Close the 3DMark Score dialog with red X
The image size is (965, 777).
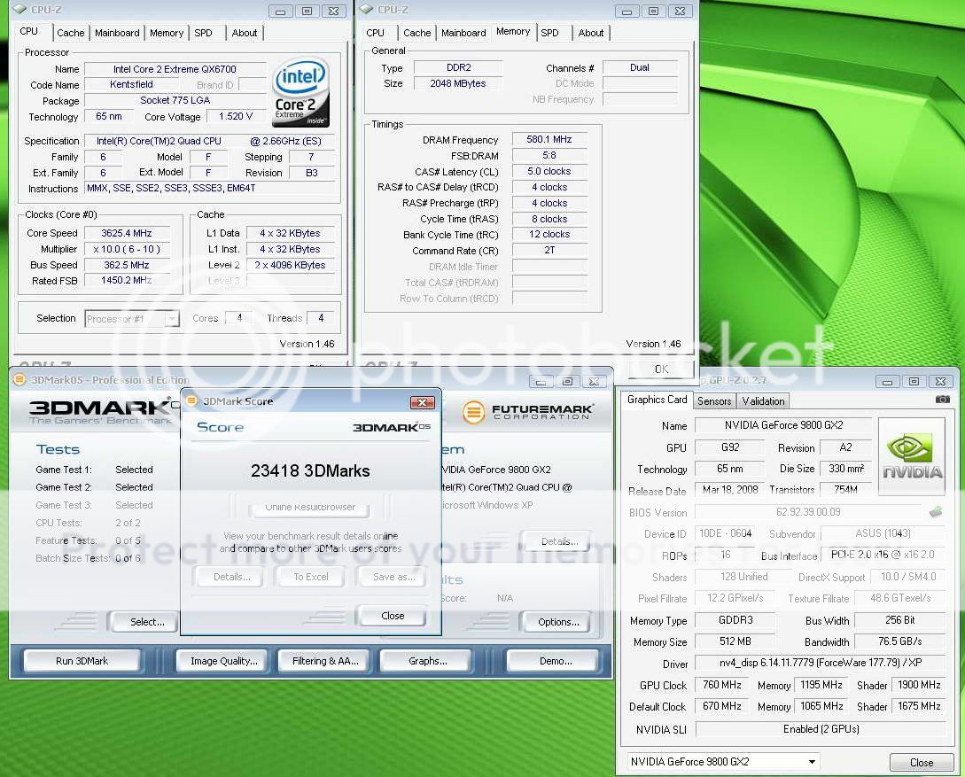coord(422,402)
